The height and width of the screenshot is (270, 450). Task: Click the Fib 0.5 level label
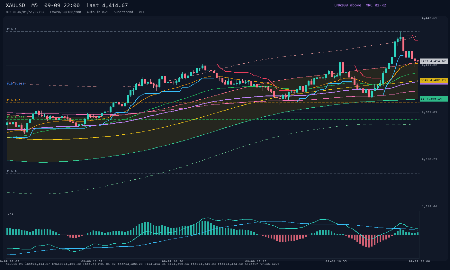coord(14,100)
